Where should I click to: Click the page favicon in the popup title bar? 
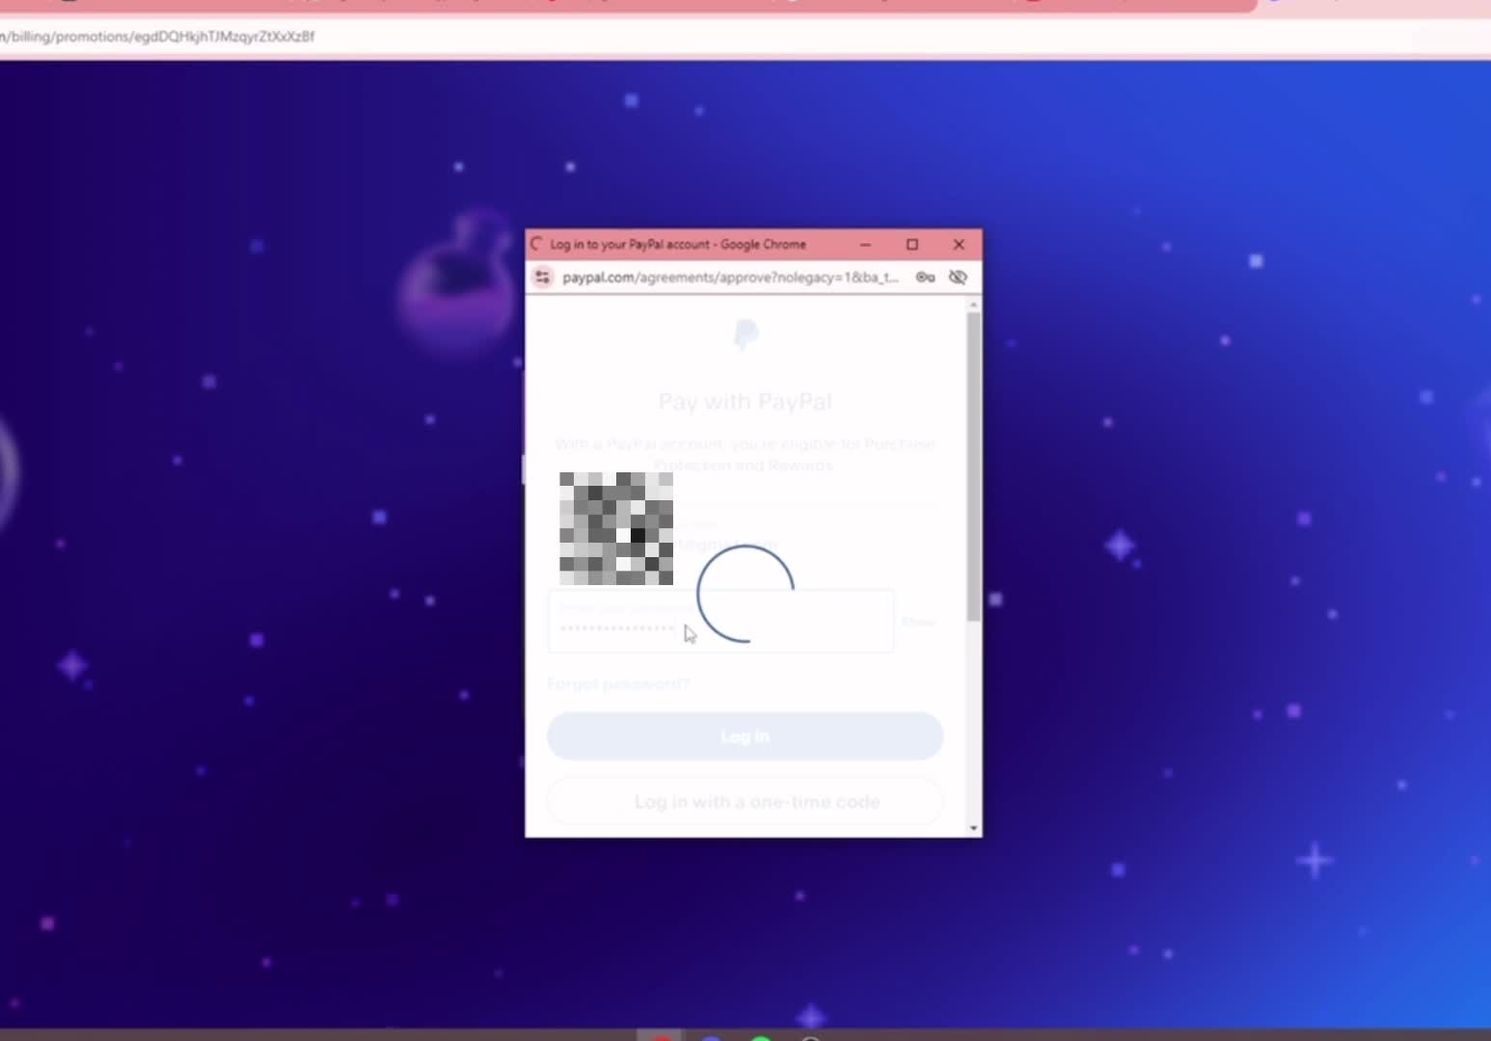(x=536, y=244)
